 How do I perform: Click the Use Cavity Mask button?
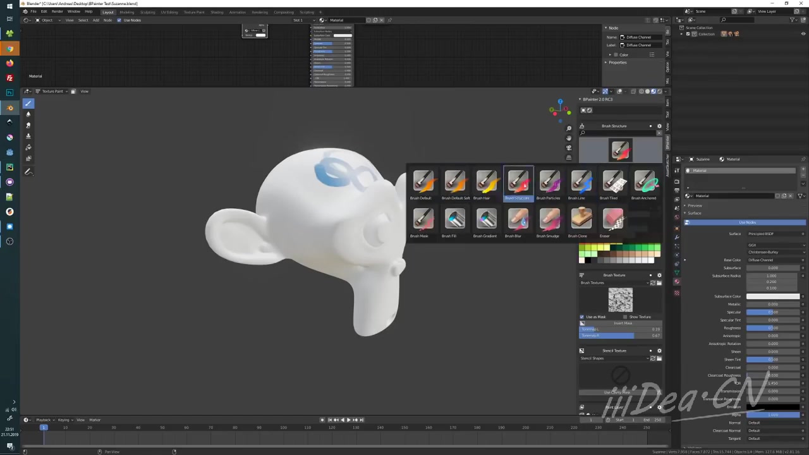(x=616, y=392)
